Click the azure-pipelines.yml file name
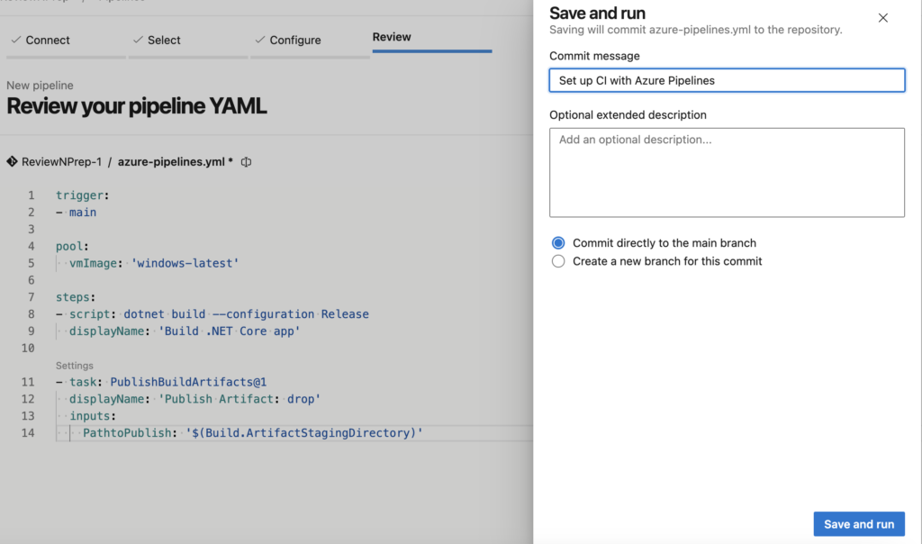Screen dimensions: 922x544 point(171,162)
